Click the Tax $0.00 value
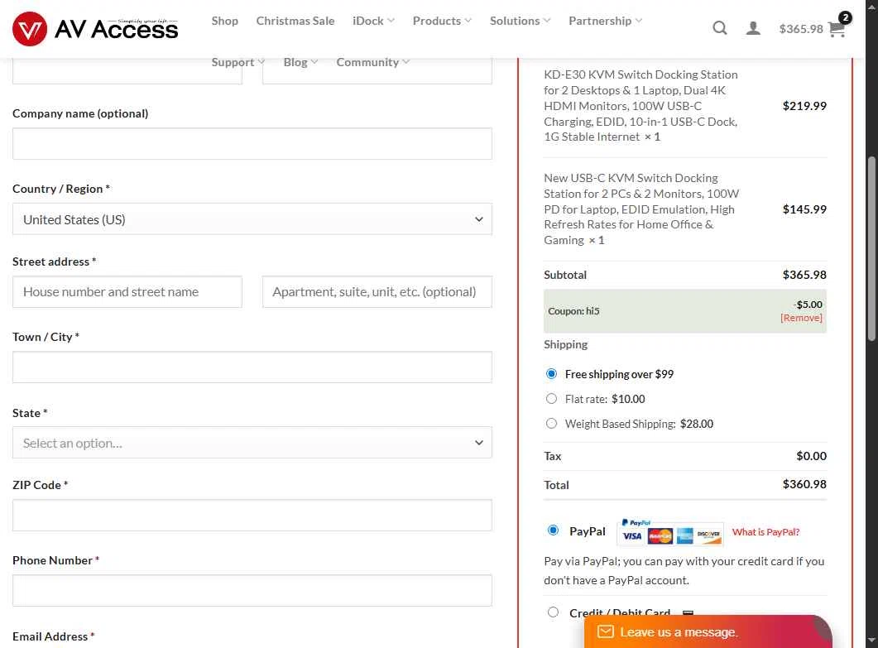Image resolution: width=878 pixels, height=648 pixels. (x=811, y=456)
